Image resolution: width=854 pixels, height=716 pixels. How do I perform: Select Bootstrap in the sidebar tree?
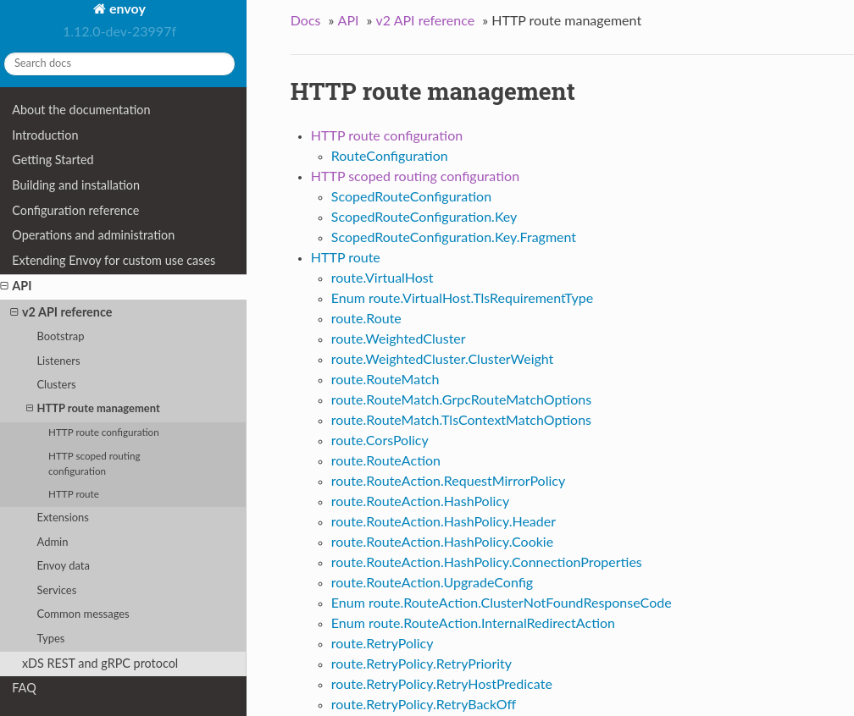(x=60, y=336)
